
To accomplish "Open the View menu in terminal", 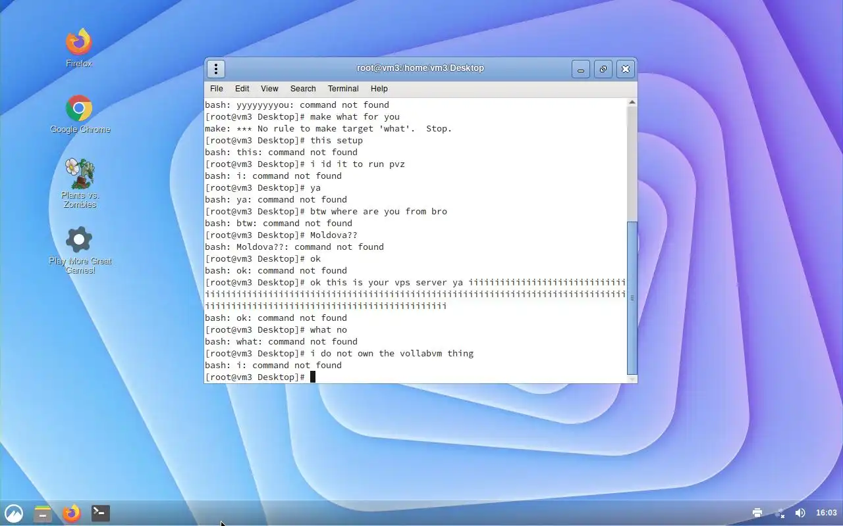I will [x=269, y=89].
